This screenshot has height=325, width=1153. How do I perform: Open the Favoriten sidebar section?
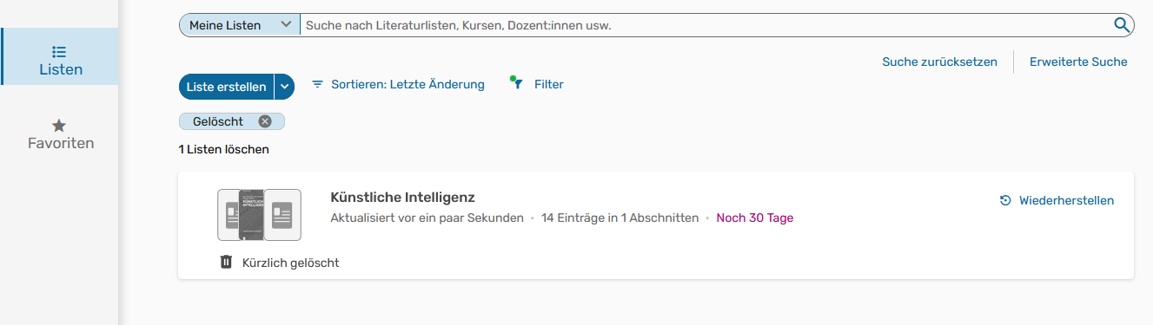tap(60, 134)
